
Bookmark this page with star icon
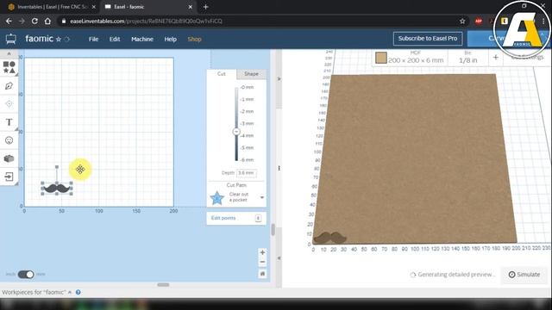462,21
